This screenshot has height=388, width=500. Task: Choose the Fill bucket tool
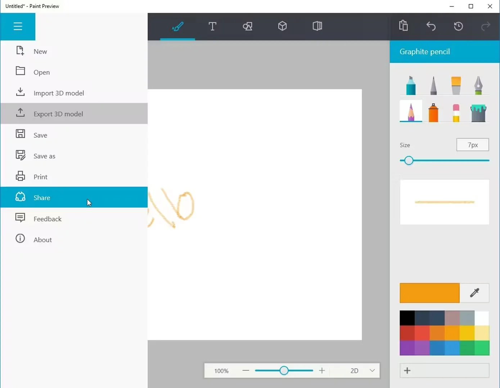[x=478, y=113]
